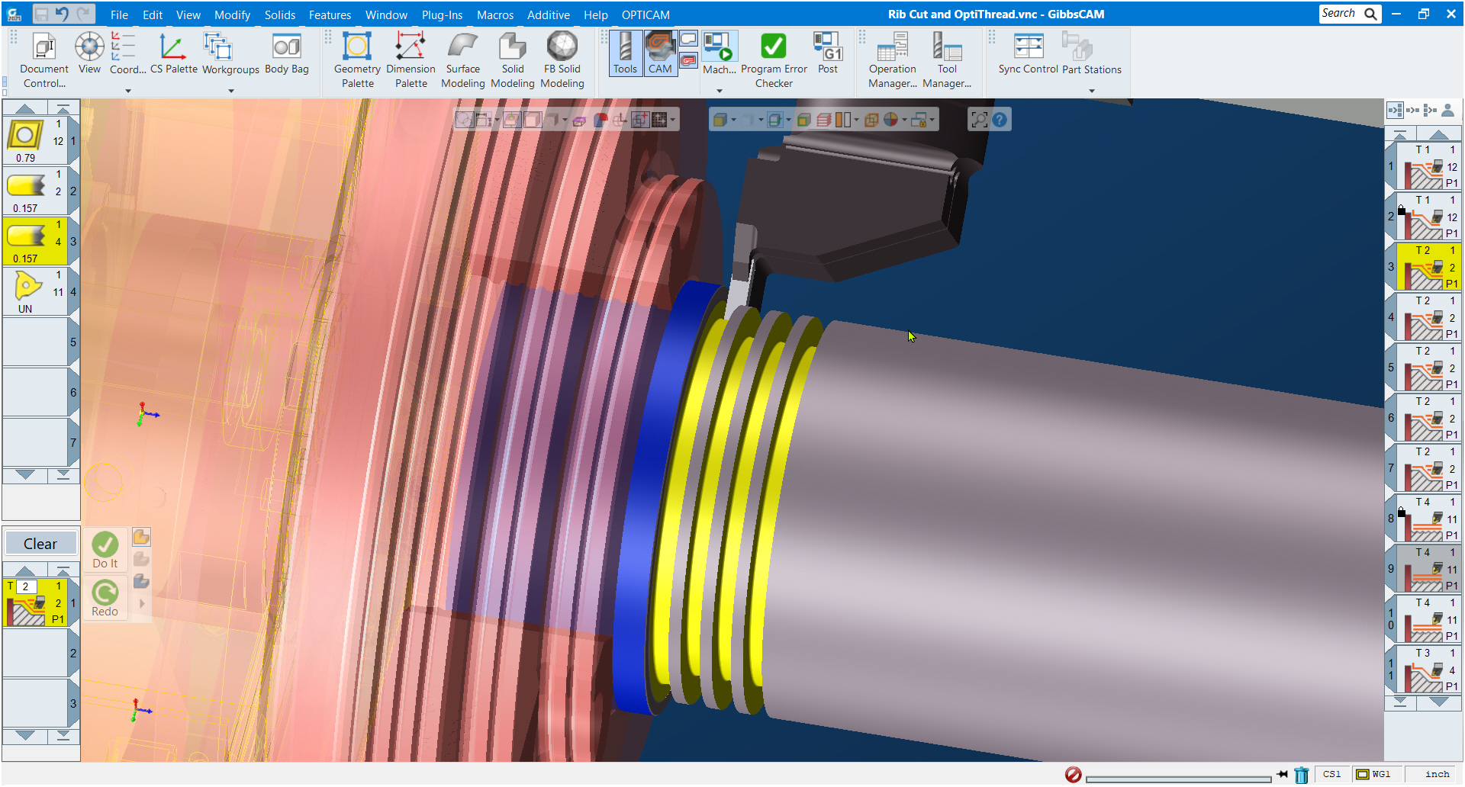The image size is (1465, 787).
Task: Click the blue help question mark icon
Action: [1000, 120]
